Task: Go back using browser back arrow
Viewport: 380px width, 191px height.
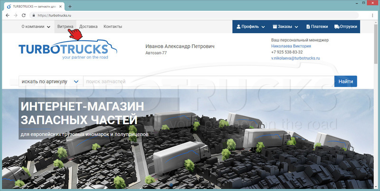Action: pyautogui.click(x=8, y=15)
